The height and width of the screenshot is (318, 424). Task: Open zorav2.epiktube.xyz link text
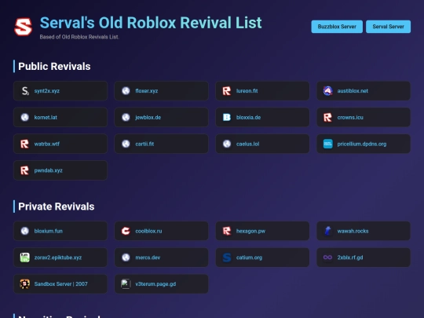click(x=58, y=258)
